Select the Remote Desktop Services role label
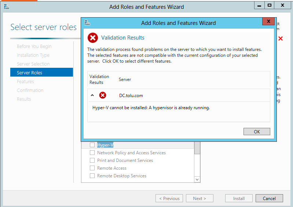This screenshot has width=293, height=207. coord(122,176)
